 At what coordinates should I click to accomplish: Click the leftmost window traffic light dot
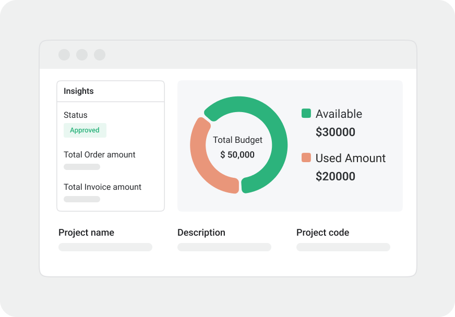point(64,54)
